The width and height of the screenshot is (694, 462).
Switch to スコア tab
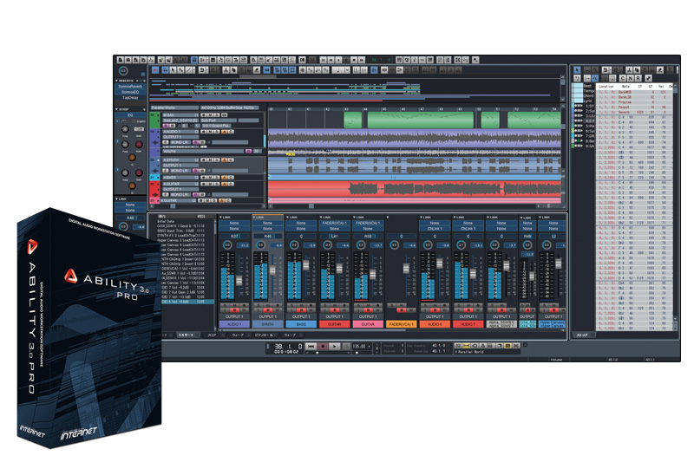pyautogui.click(x=213, y=335)
